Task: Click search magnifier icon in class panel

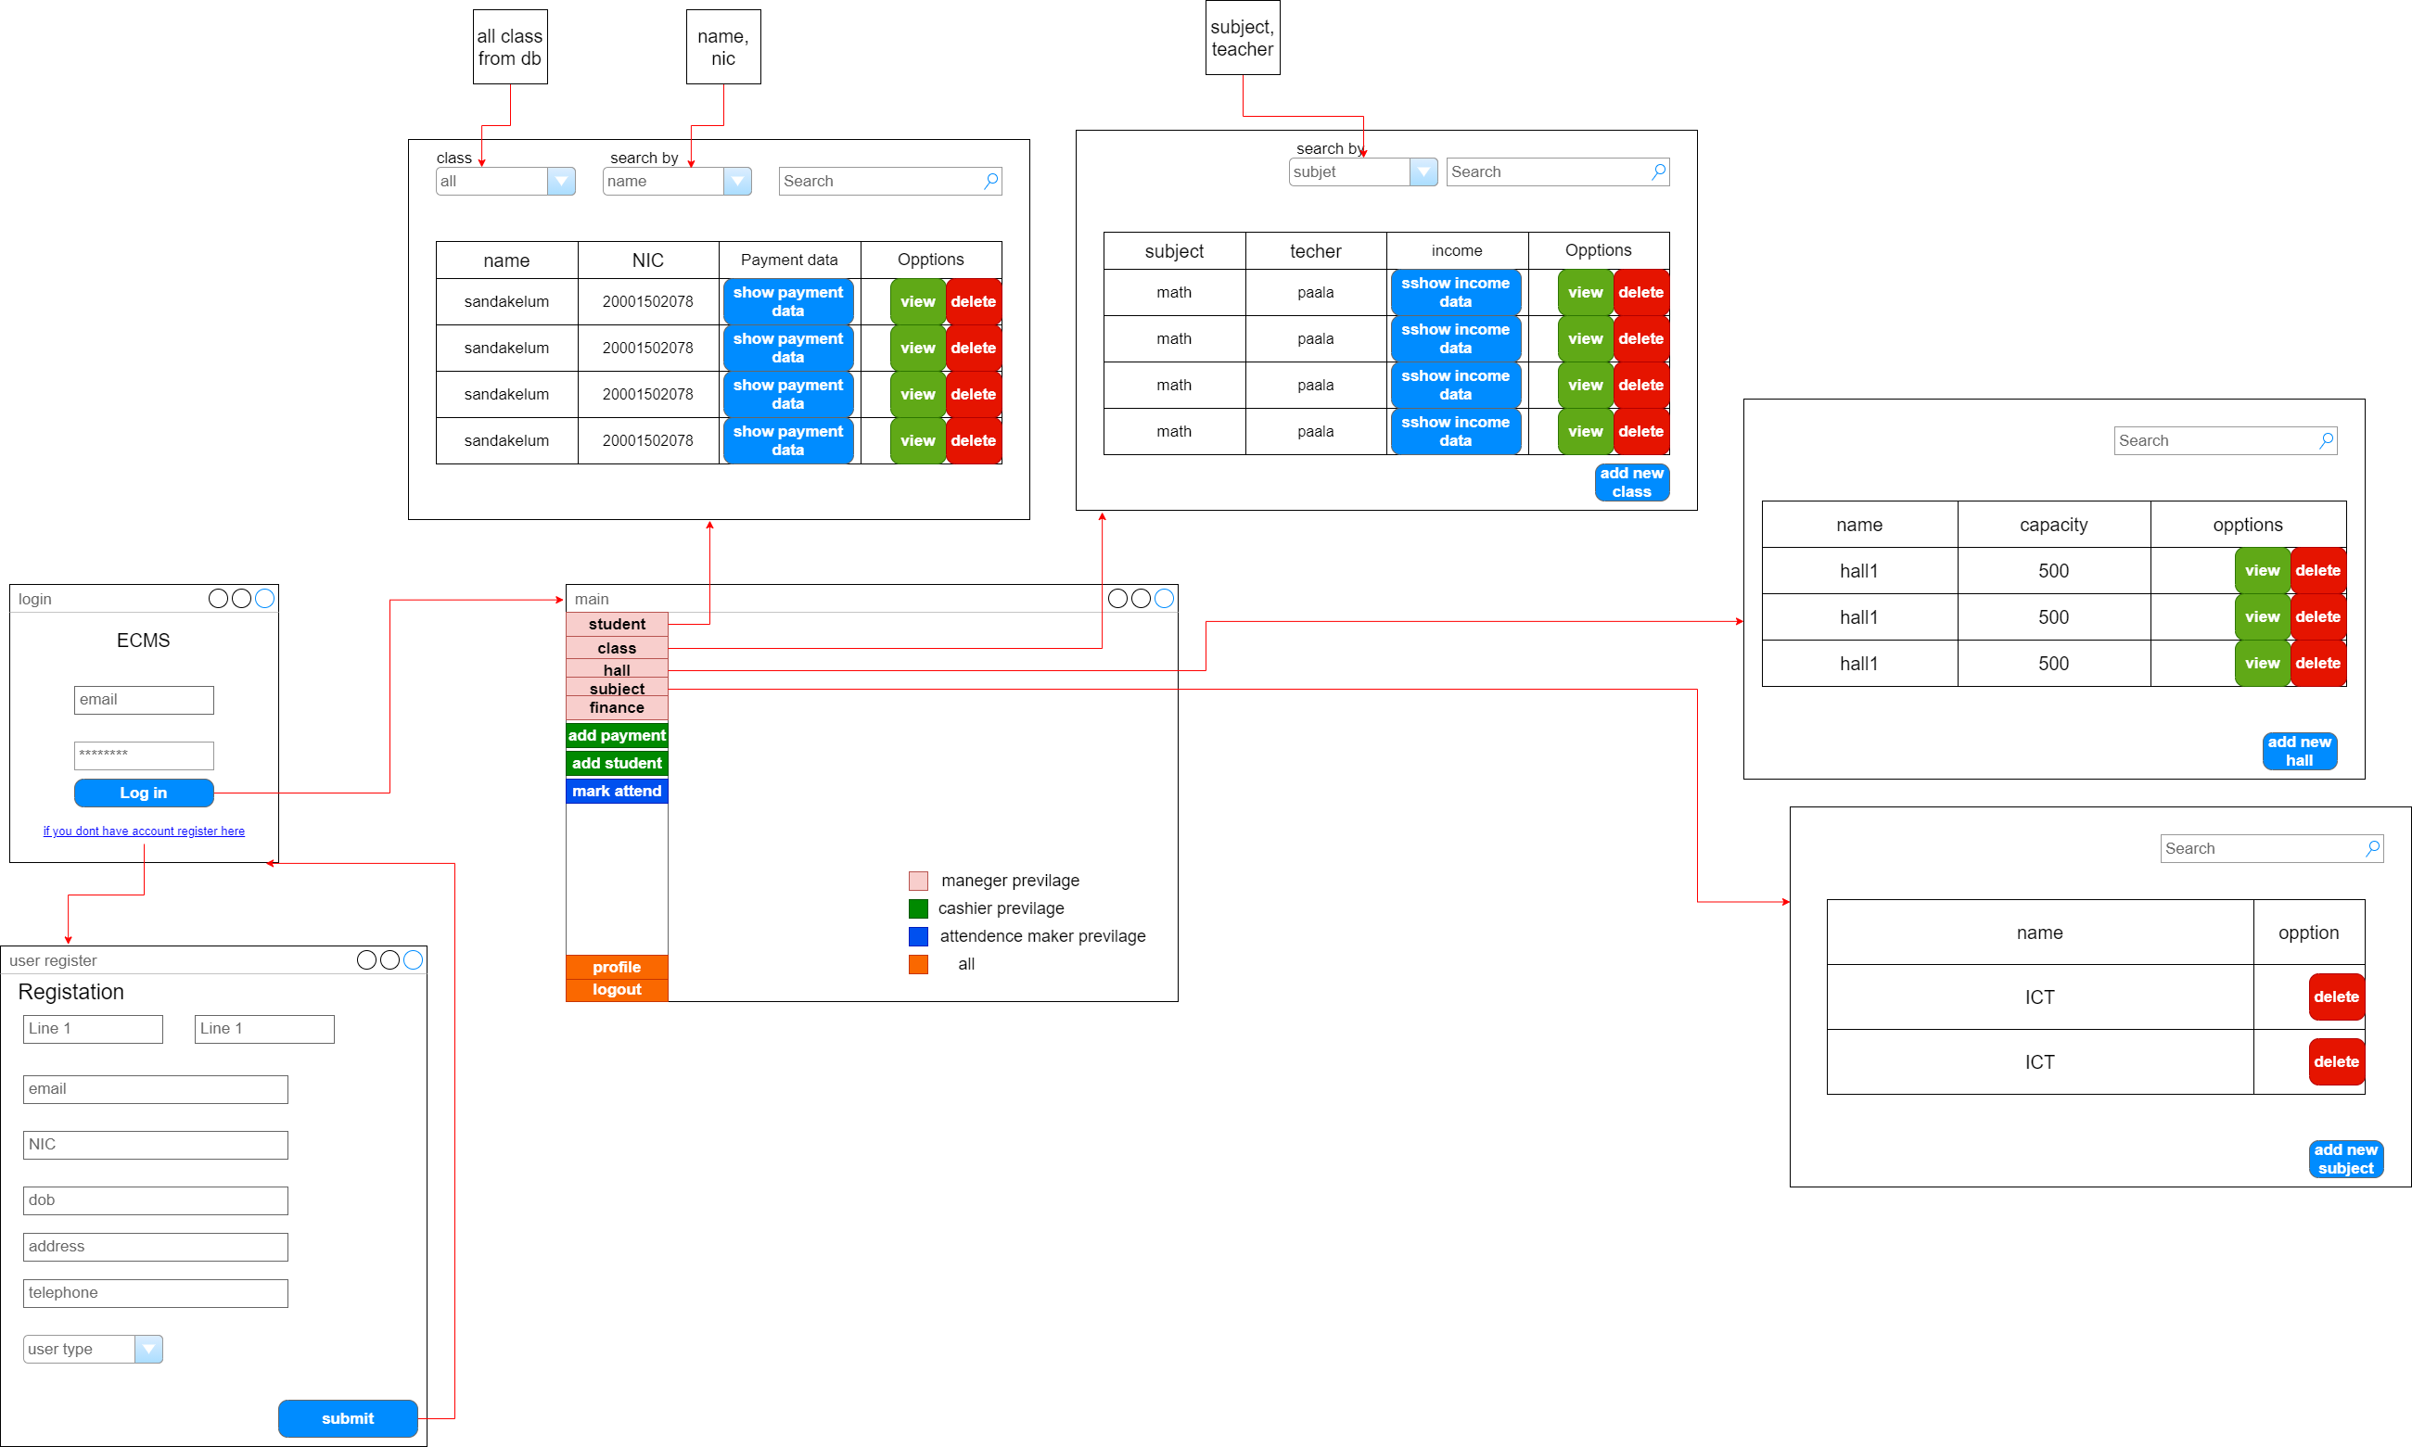Action: [x=1658, y=171]
